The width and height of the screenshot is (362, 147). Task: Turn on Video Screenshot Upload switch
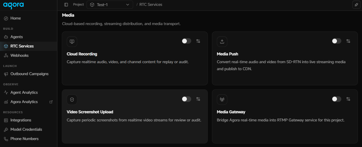point(187,99)
